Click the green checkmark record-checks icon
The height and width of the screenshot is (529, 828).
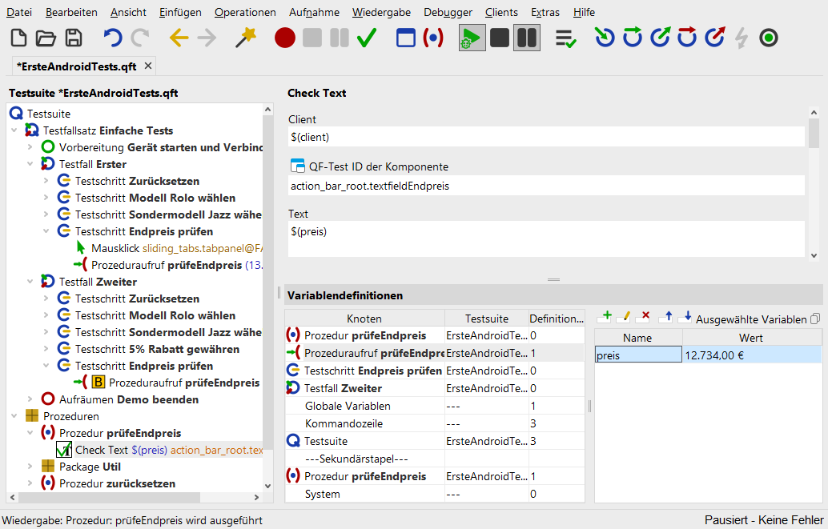tap(367, 38)
